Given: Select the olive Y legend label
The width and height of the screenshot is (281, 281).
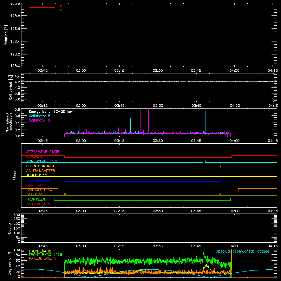Looking at the screenshot, I should pyautogui.click(x=61, y=11).
